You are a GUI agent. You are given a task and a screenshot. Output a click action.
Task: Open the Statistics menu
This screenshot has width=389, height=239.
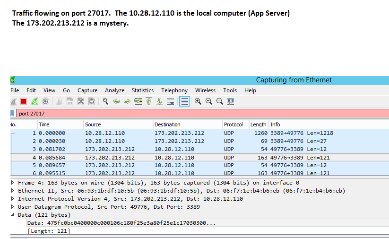pyautogui.click(x=142, y=90)
